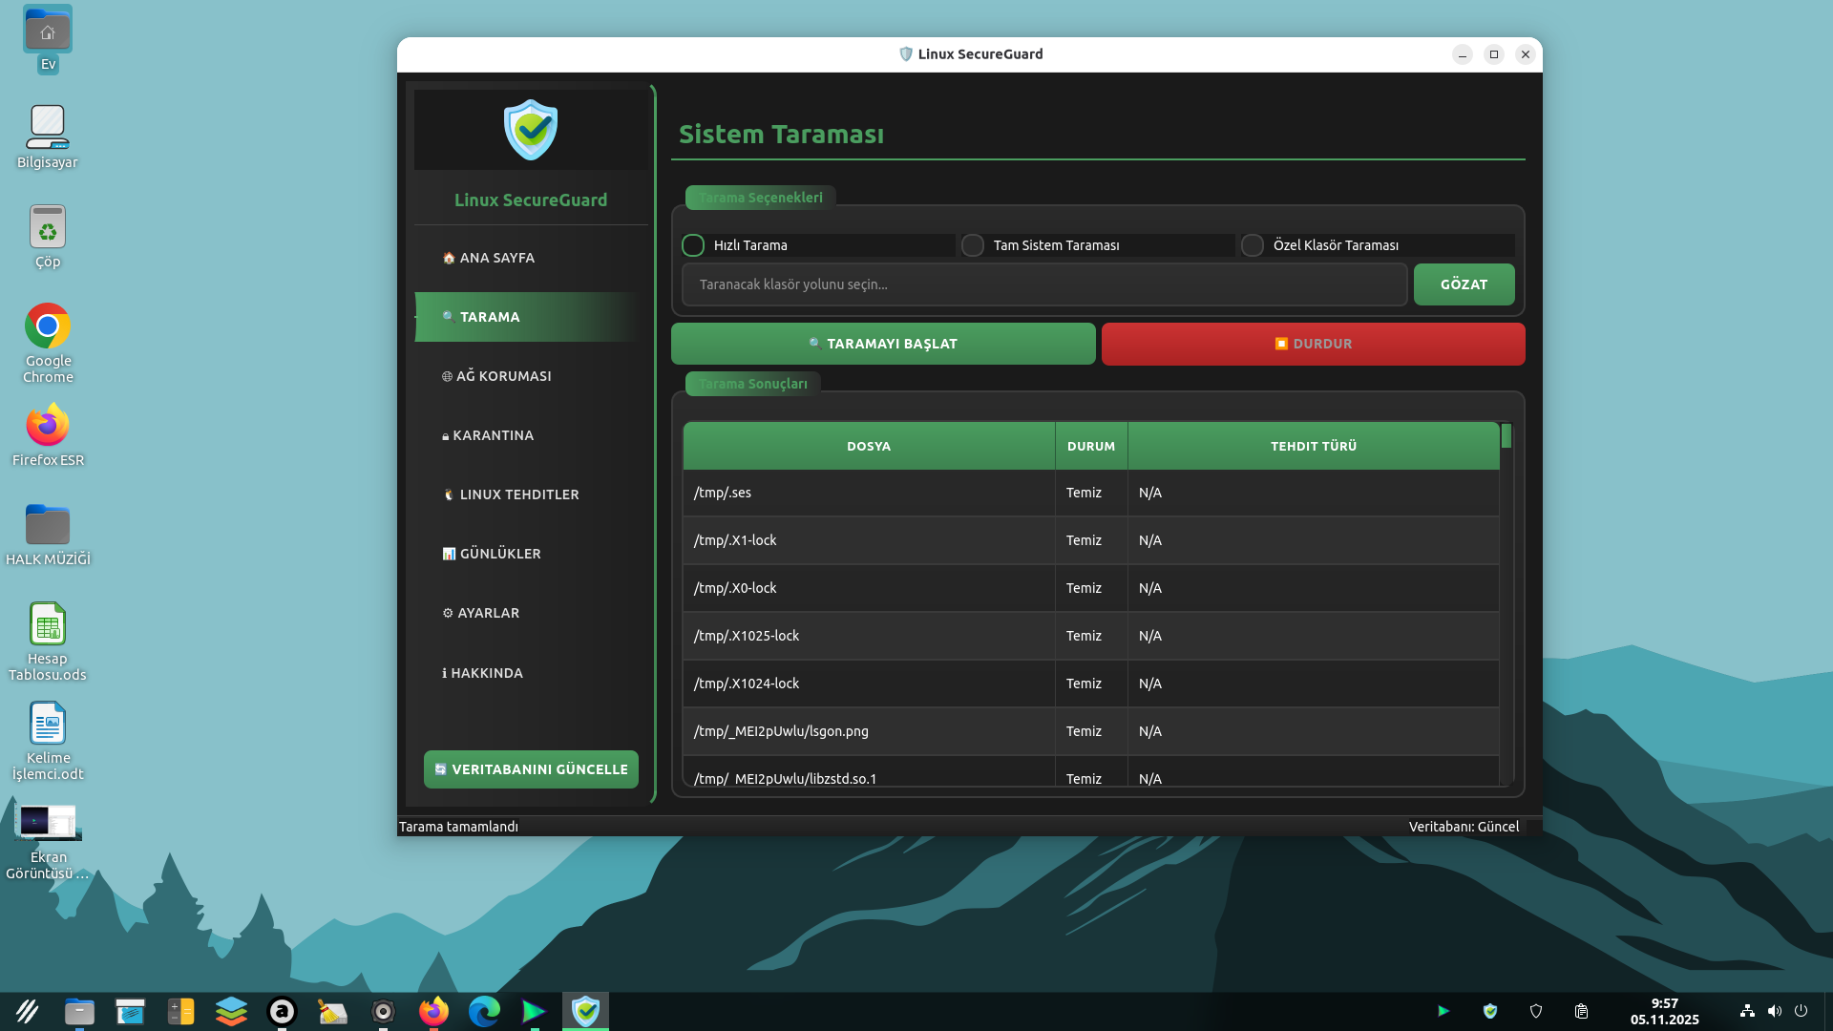Select the Tam Sistem Taraması option
This screenshot has width=1833, height=1031.
click(x=973, y=245)
